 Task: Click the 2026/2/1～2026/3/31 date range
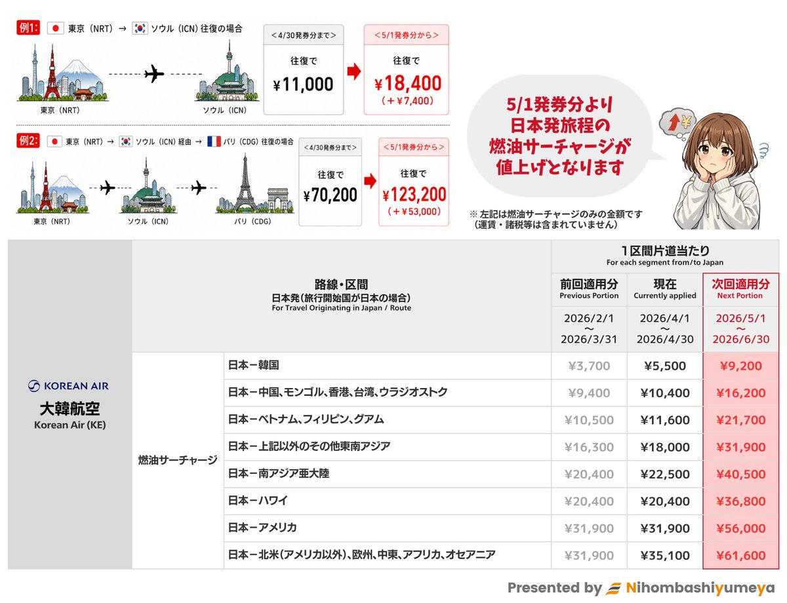pos(589,328)
